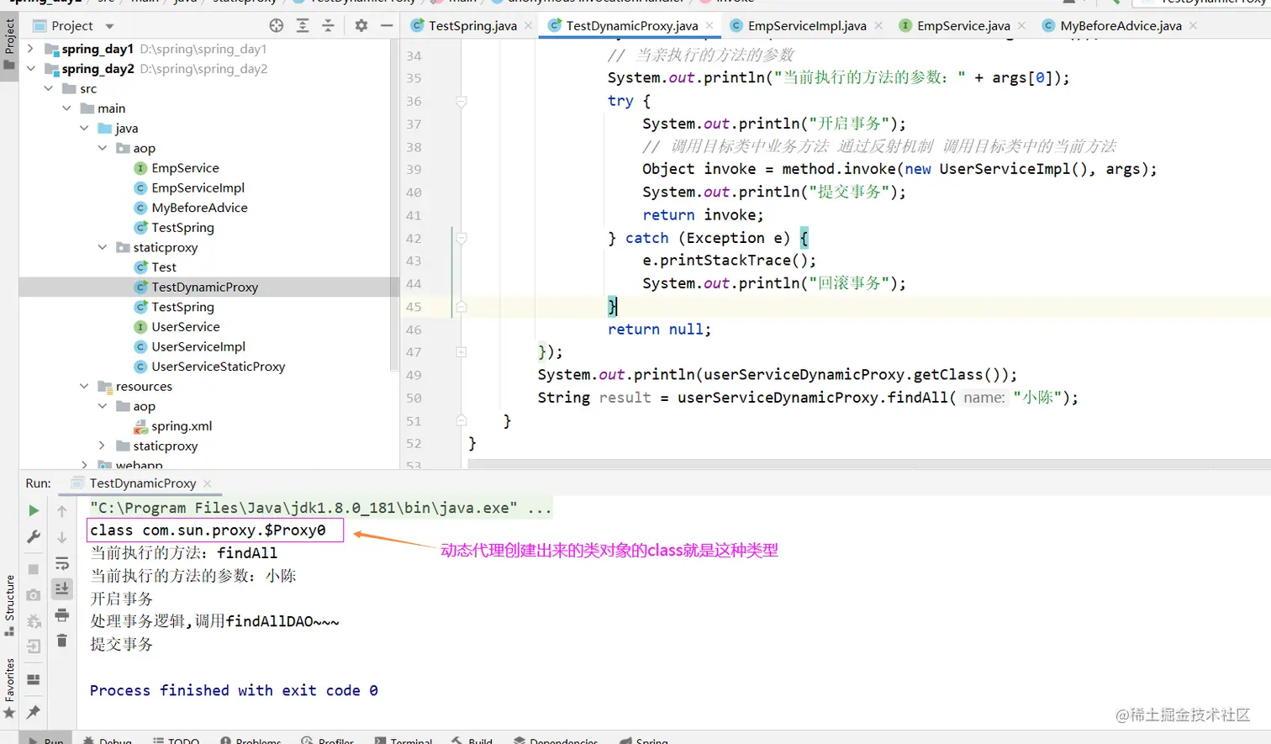Image resolution: width=1271 pixels, height=744 pixels.
Task: Click the Select Opened File locate icon
Action: tap(277, 26)
